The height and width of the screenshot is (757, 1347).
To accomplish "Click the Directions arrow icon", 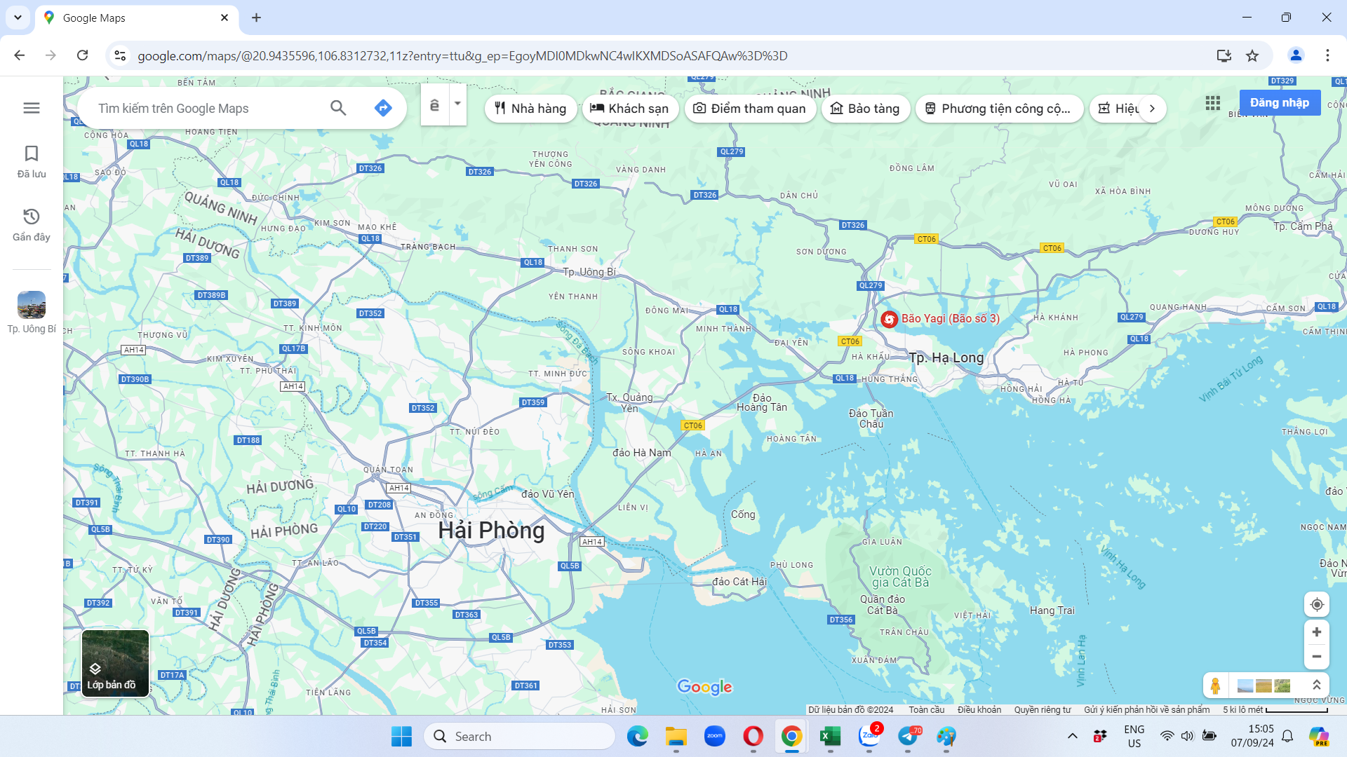I will coord(383,108).
